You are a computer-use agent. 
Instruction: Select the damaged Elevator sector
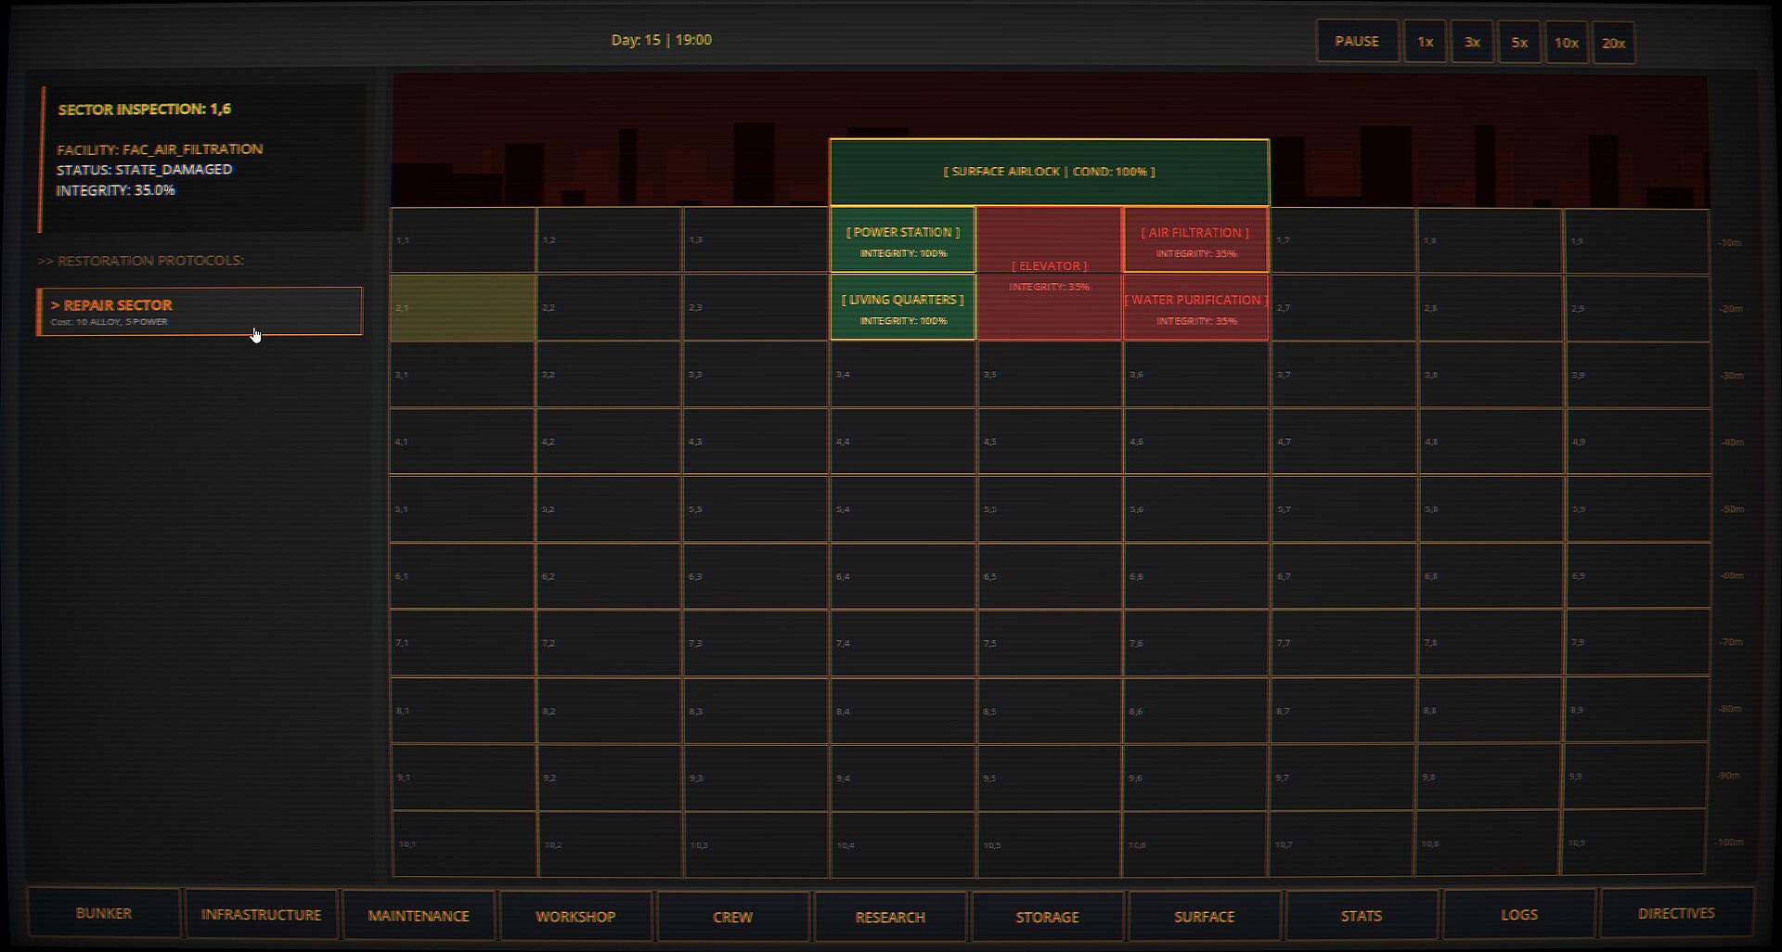[x=1049, y=274]
